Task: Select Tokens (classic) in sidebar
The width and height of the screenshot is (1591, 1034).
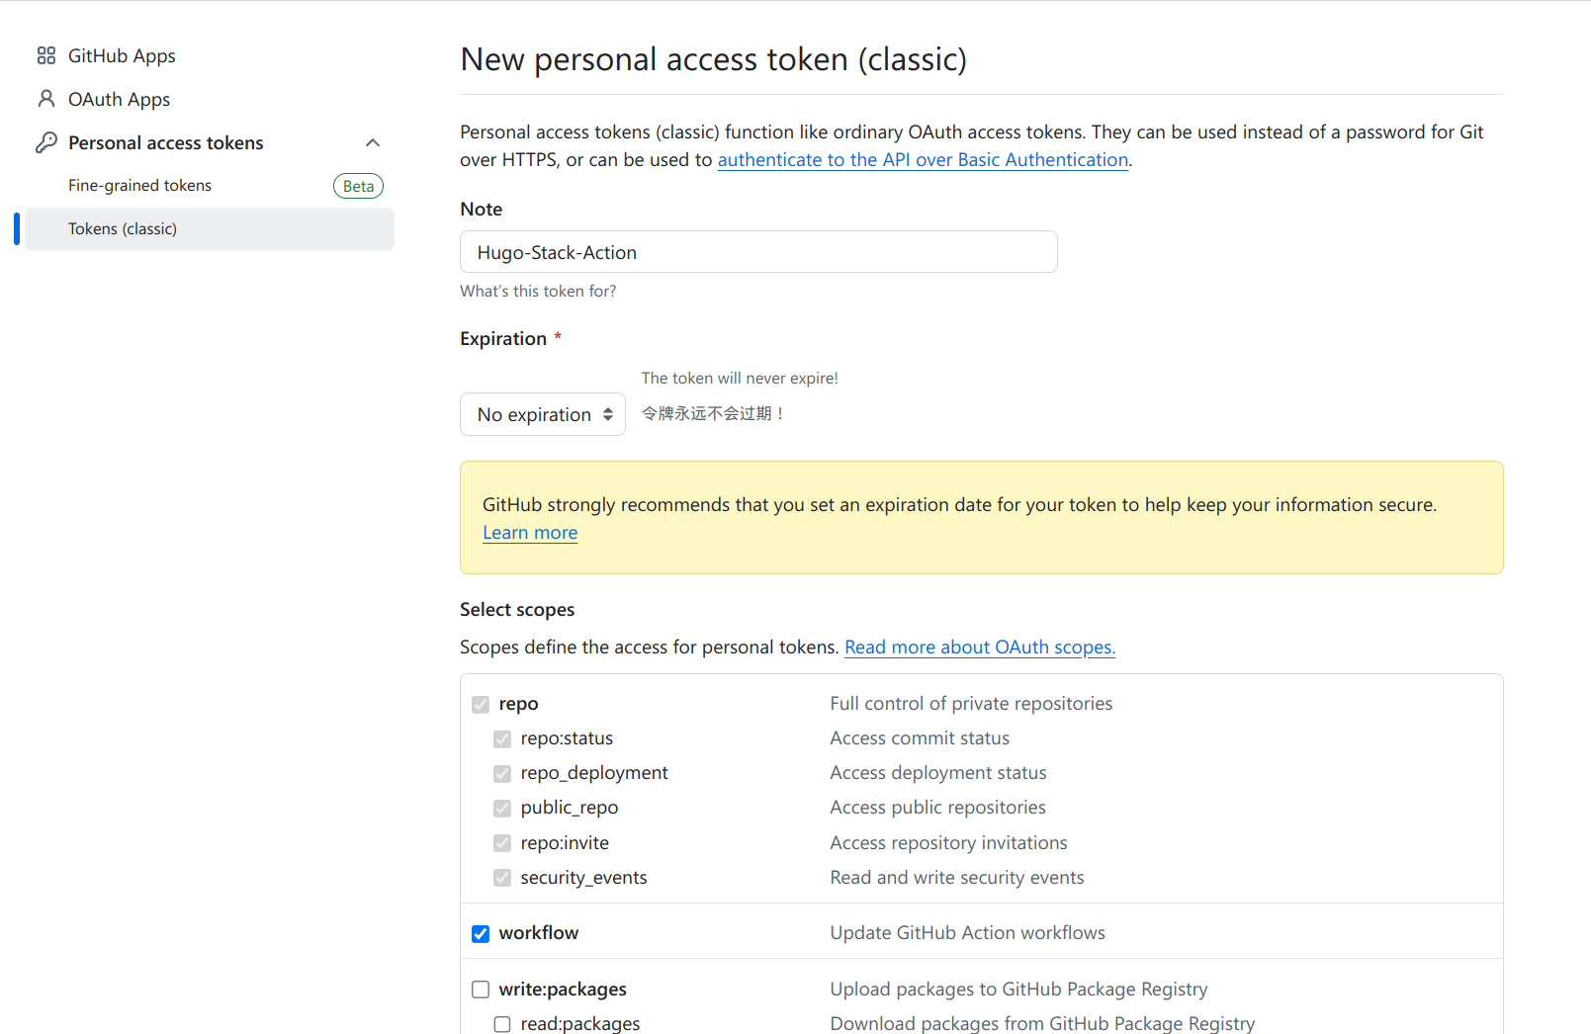Action: point(123,229)
